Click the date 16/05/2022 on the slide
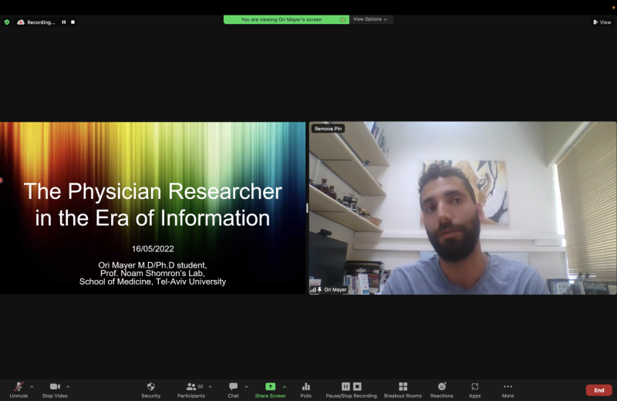Viewport: 617px width, 401px height. 153,249
